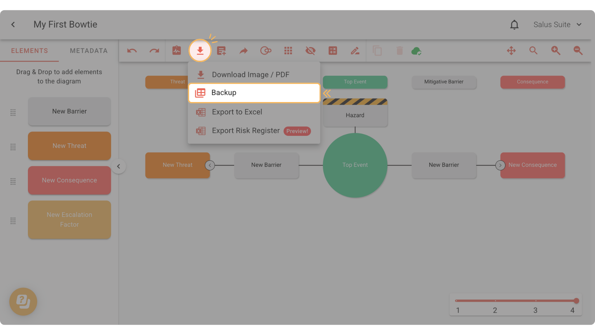595x335 pixels.
Task: Switch to the METADATA tab
Action: 89,51
